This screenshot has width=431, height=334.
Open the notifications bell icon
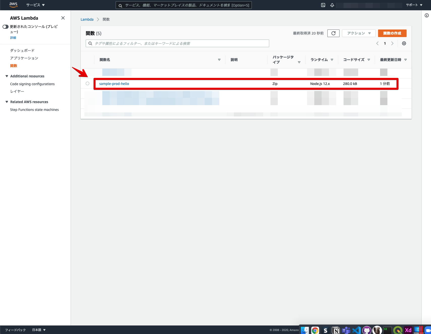click(332, 5)
